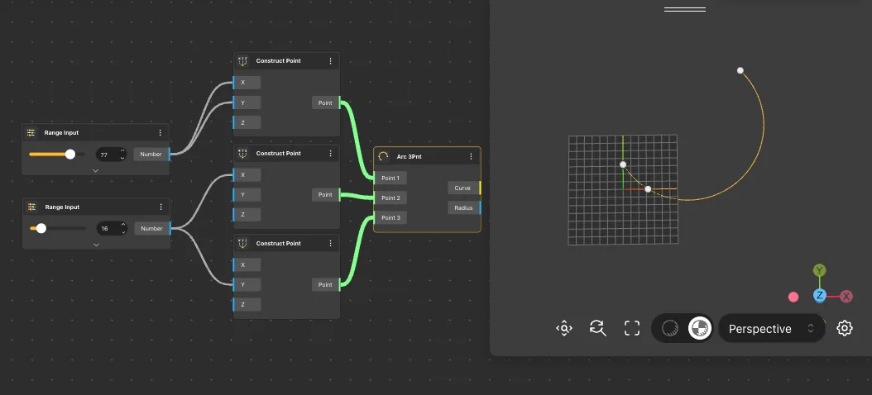Click the orbit rotate-zoom icon in viewport
The width and height of the screenshot is (872, 395).
tap(597, 329)
